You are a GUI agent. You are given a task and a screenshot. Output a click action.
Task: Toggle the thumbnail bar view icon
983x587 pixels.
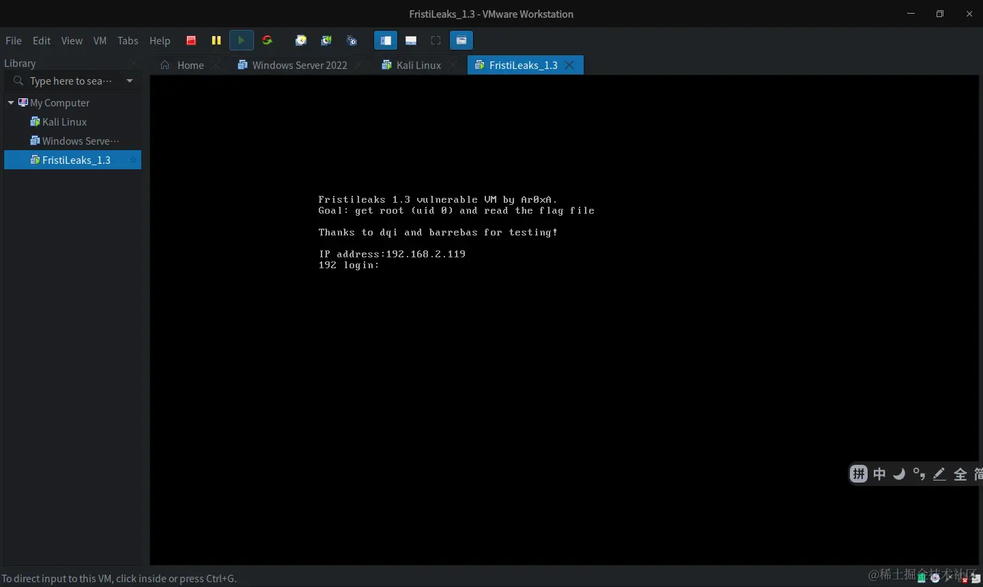(x=411, y=40)
